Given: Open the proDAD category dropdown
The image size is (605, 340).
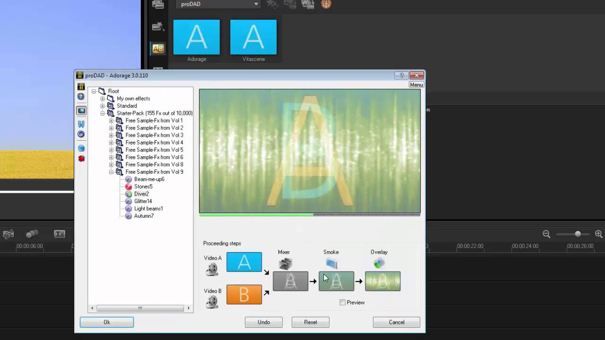Looking at the screenshot, I should pyautogui.click(x=219, y=4).
